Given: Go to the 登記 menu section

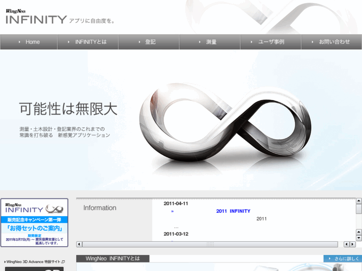Looking at the screenshot, I should [x=149, y=42].
